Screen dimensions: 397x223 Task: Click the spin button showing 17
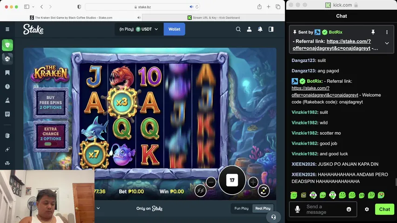point(232,180)
